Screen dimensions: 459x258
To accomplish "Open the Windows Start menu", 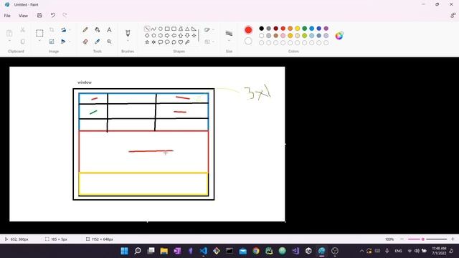I will click(124, 251).
